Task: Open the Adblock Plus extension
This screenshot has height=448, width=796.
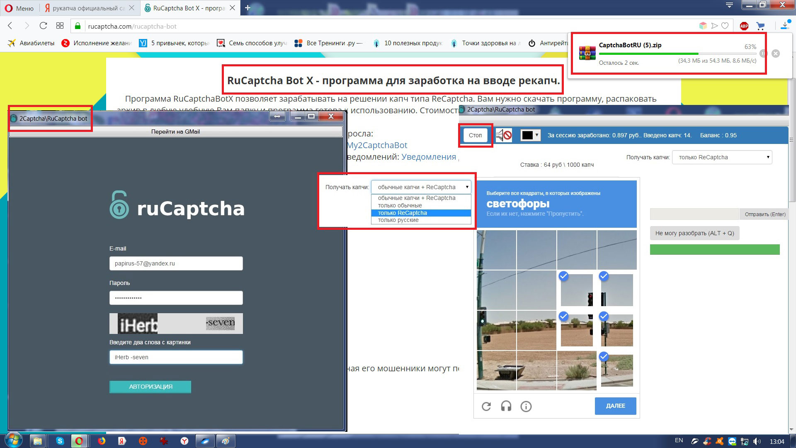Action: point(744,26)
